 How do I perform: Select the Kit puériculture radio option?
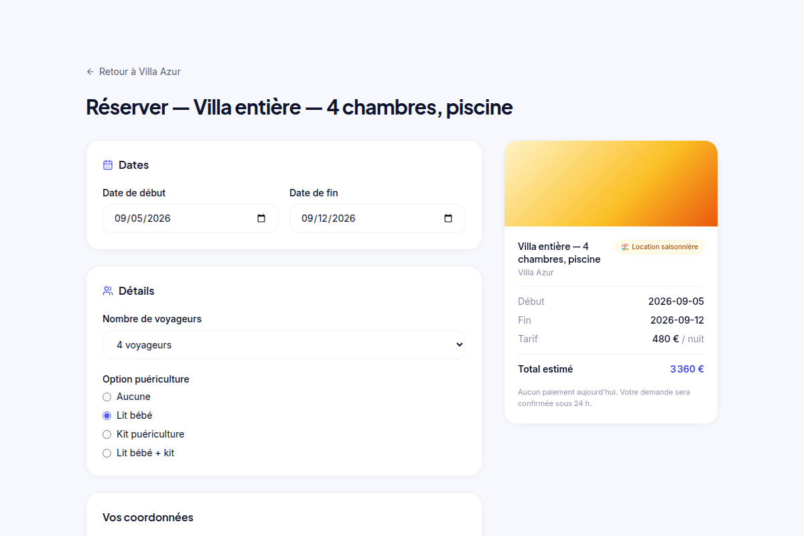click(107, 434)
